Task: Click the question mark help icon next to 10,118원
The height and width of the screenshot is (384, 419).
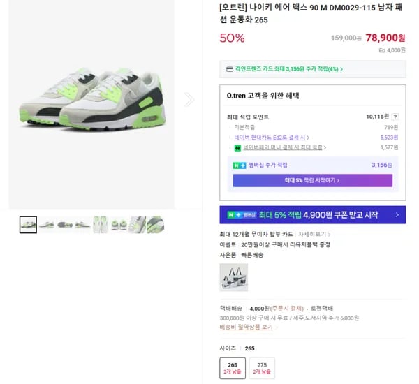Action: [x=395, y=117]
